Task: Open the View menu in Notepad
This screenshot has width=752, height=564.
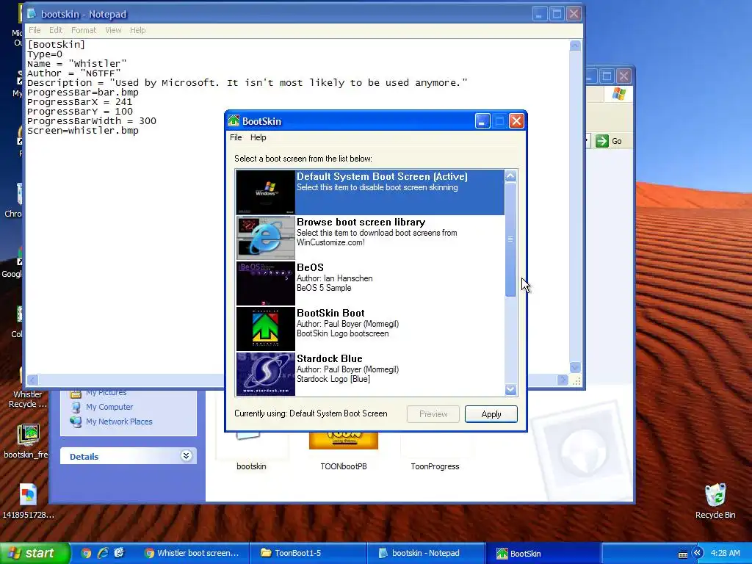Action: (113, 30)
